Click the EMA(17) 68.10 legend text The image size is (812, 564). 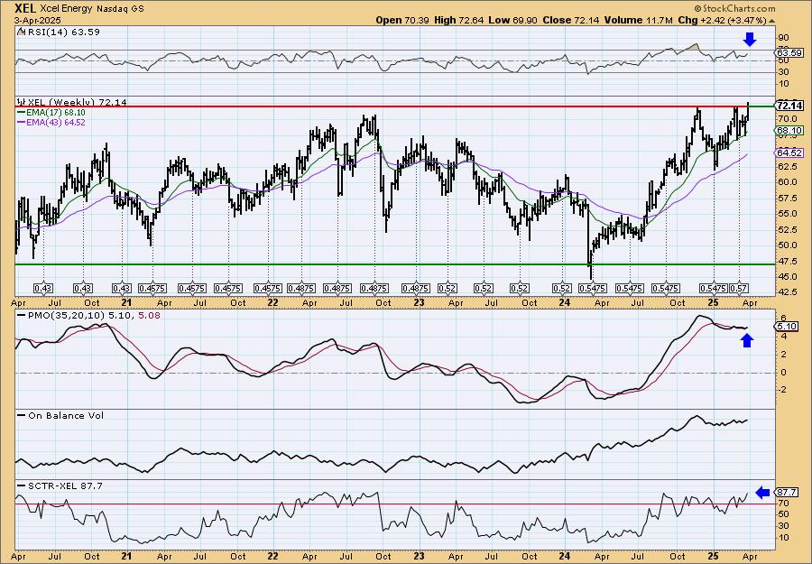(x=55, y=113)
